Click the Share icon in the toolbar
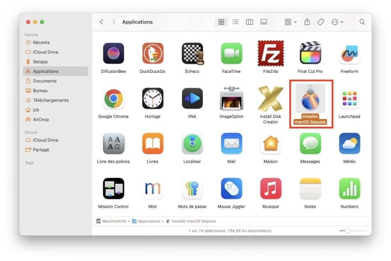This screenshot has width=391, height=261. pyautogui.click(x=307, y=22)
